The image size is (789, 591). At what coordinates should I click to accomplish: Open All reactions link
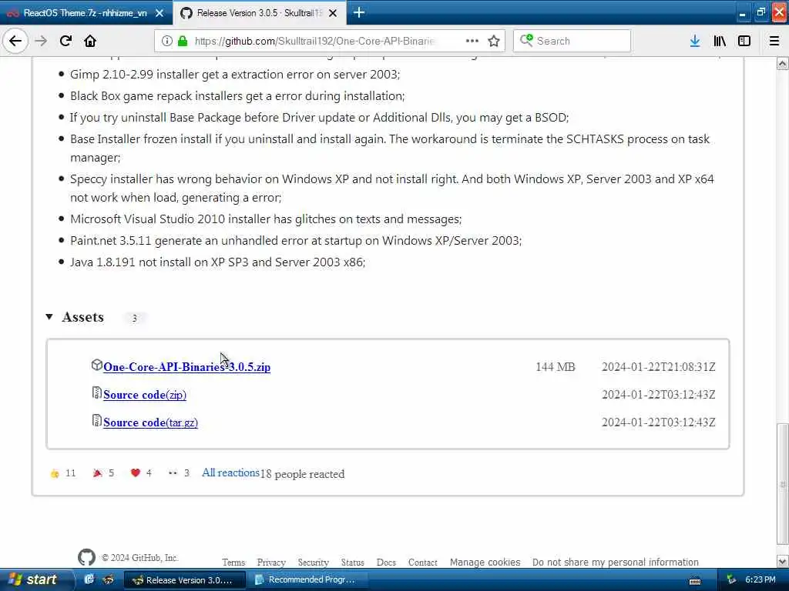pos(230,473)
